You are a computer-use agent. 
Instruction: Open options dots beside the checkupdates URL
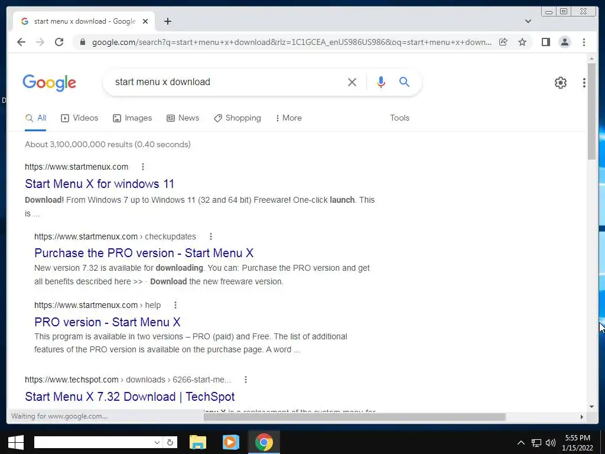pos(211,236)
